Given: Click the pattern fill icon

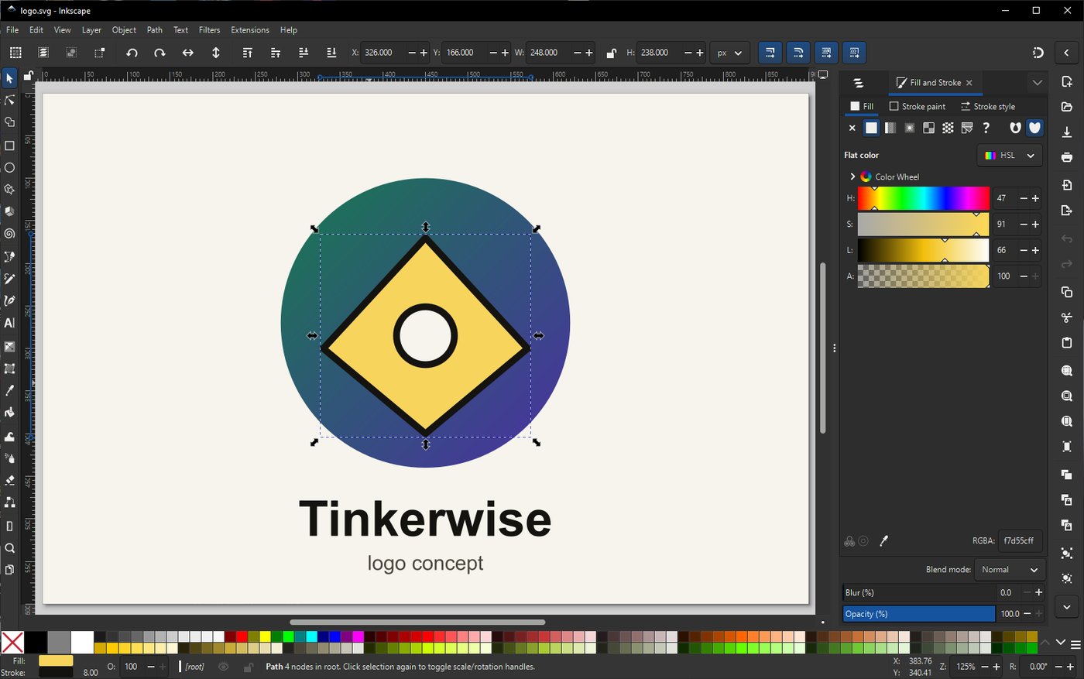Looking at the screenshot, I should [948, 128].
